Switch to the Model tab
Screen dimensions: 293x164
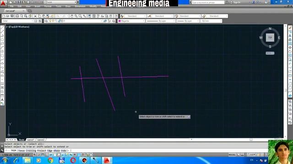22,140
